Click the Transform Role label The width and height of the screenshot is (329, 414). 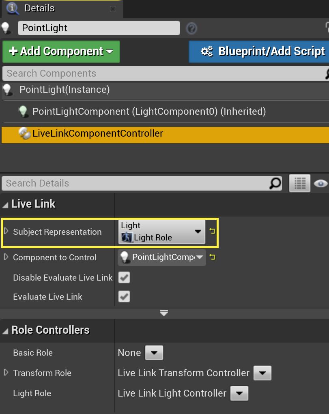click(42, 373)
